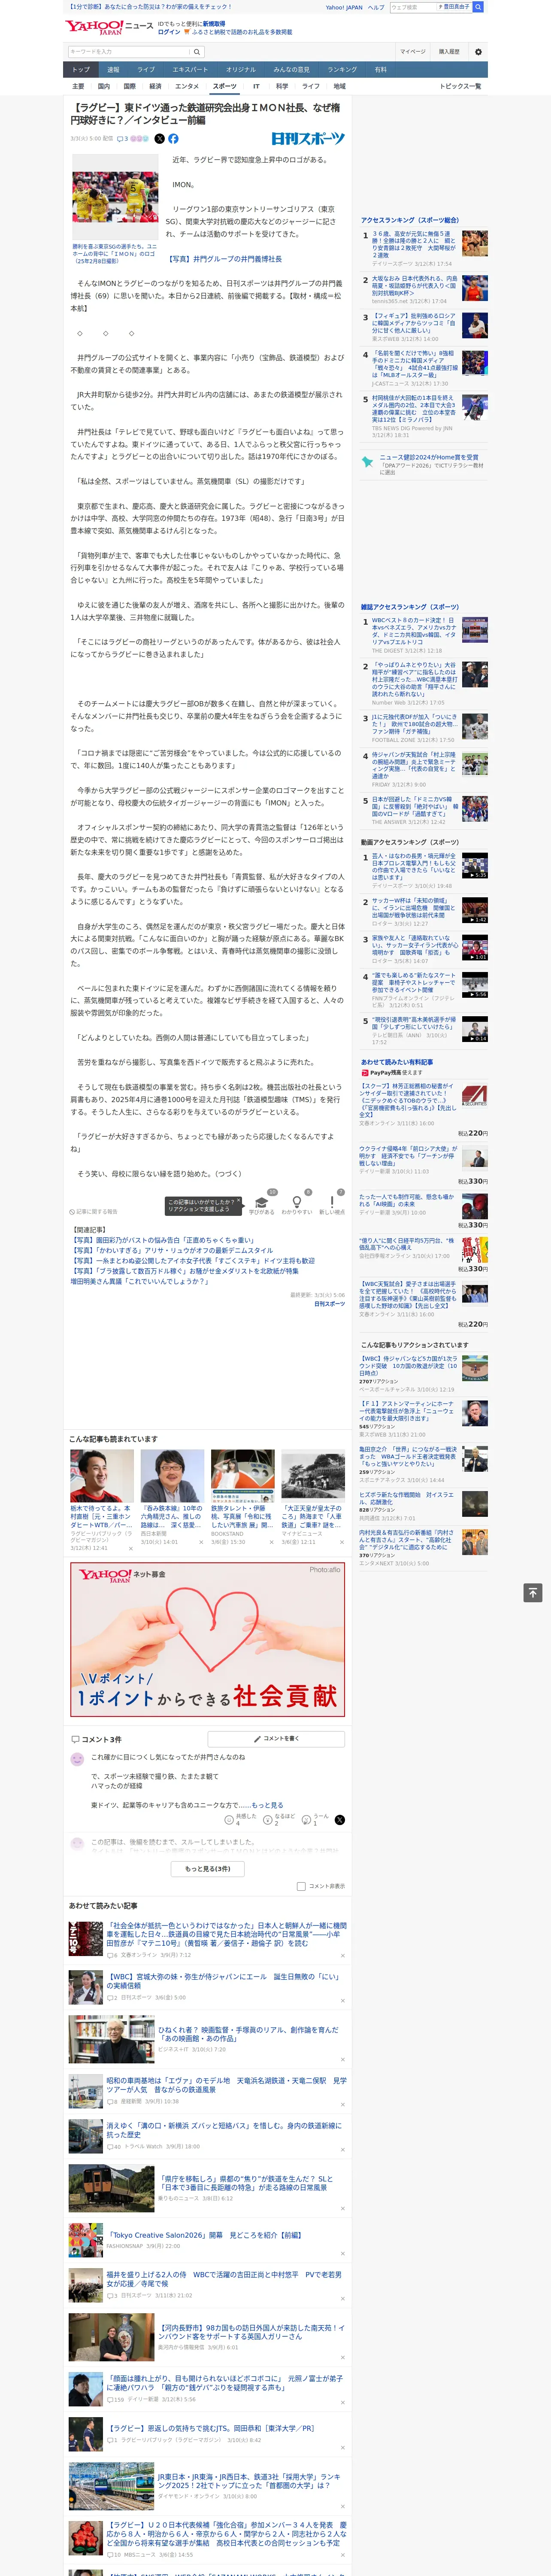Open related link 園田彩乃がバストの悩み告白
This screenshot has width=551, height=2576.
coord(162,1240)
